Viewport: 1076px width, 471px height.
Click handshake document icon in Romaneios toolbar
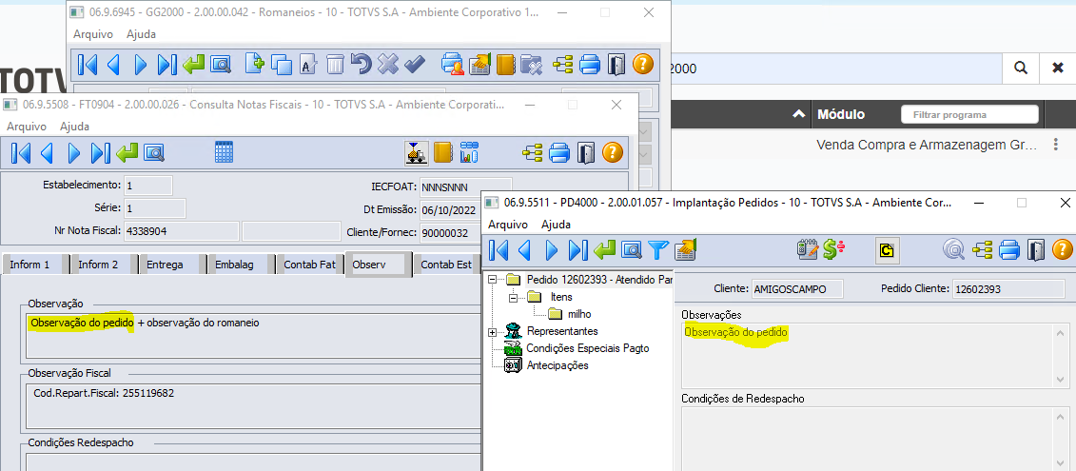point(480,65)
